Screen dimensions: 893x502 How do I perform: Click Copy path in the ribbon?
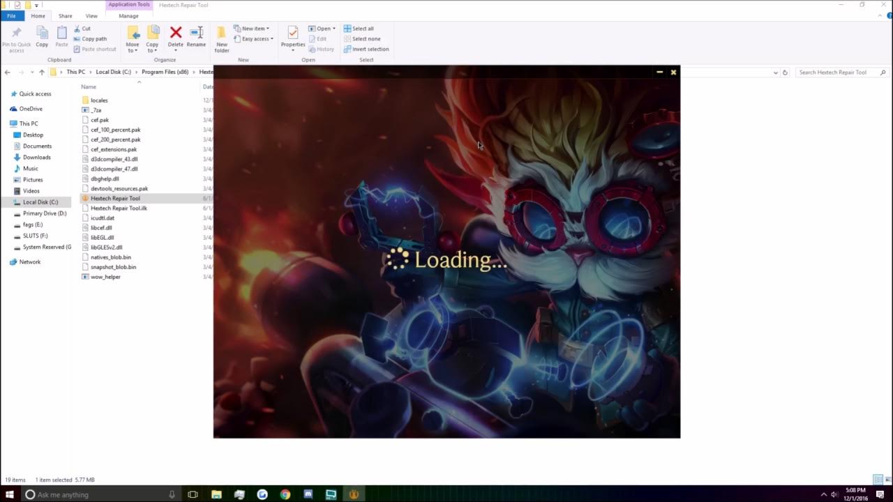90,39
